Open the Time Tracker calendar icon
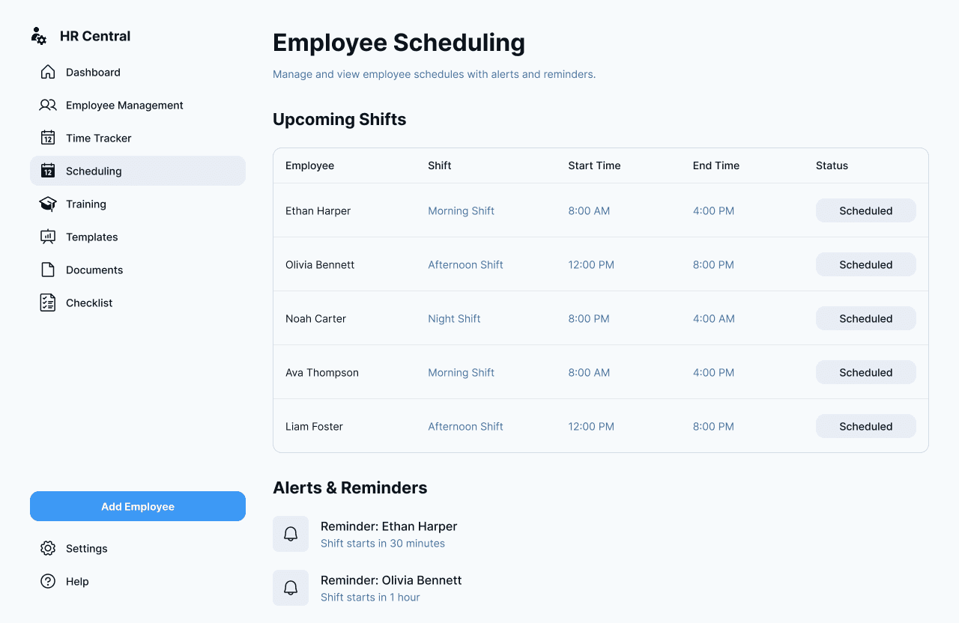This screenshot has height=623, width=959. coord(47,138)
